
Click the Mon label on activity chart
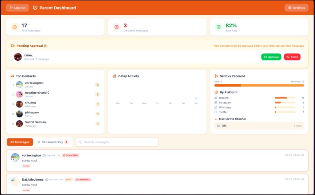tap(118, 103)
